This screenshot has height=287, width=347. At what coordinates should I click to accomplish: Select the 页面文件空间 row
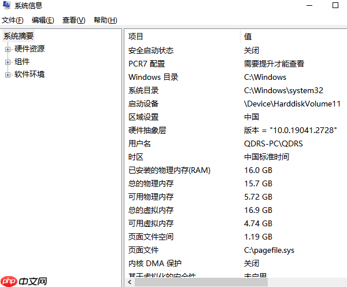237,237
